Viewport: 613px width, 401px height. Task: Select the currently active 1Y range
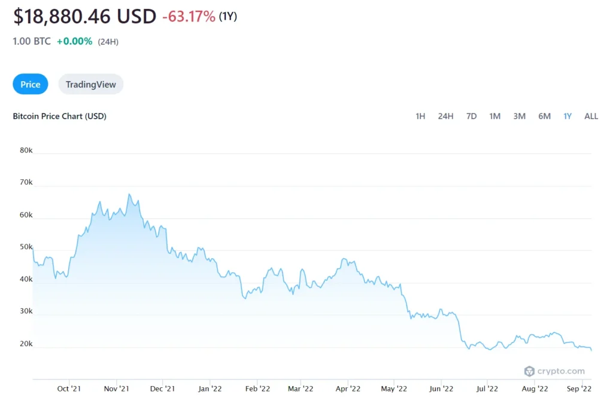point(567,116)
